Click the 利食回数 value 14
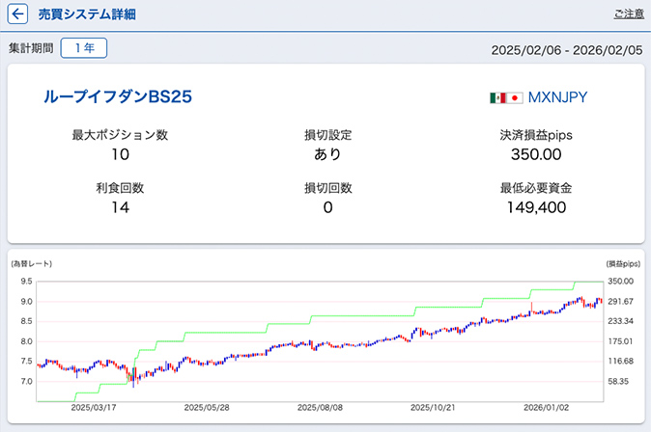Viewport: 651px width, 432px height. click(120, 207)
